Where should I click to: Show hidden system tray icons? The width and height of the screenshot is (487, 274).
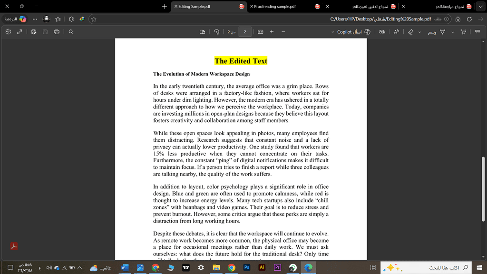pyautogui.click(x=80, y=267)
